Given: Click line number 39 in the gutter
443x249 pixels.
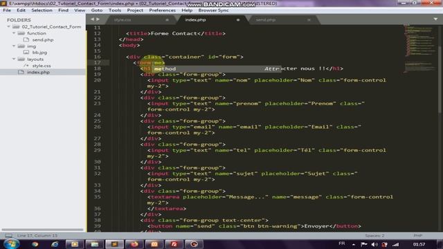Looking at the screenshot, I should [97, 226].
